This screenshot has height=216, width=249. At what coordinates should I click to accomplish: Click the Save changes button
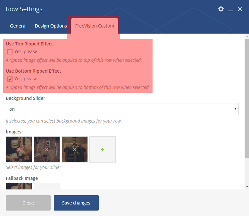pos(76,203)
